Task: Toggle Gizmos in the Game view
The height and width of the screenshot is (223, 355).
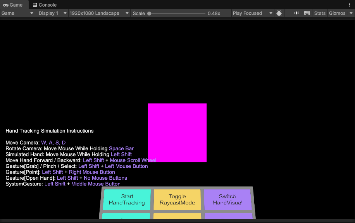Action: click(337, 13)
